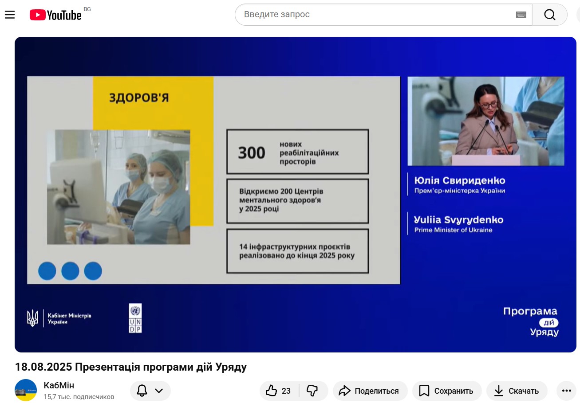Click the КабМін channel name

tap(59, 385)
